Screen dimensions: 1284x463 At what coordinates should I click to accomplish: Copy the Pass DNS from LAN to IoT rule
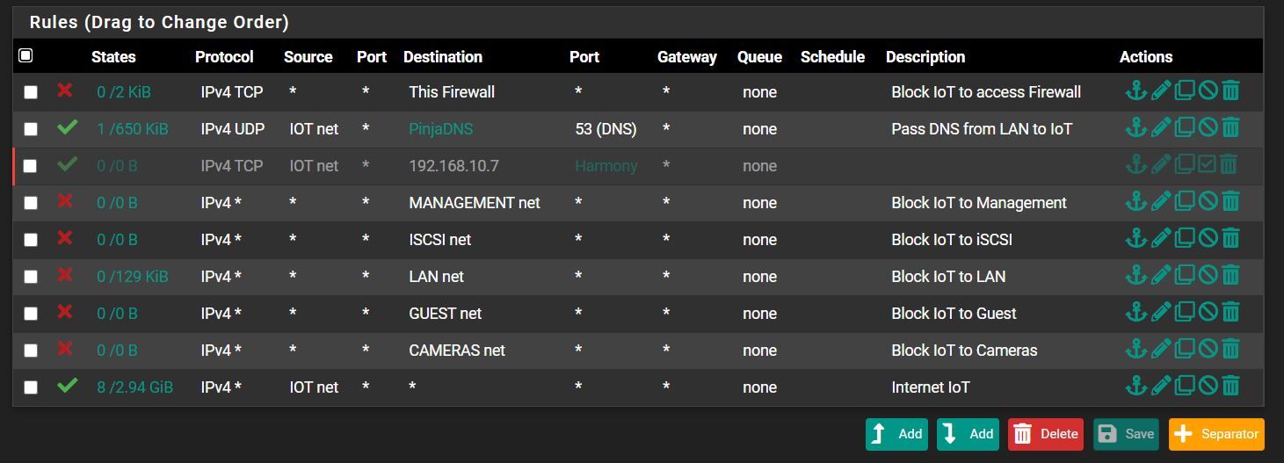point(1184,127)
